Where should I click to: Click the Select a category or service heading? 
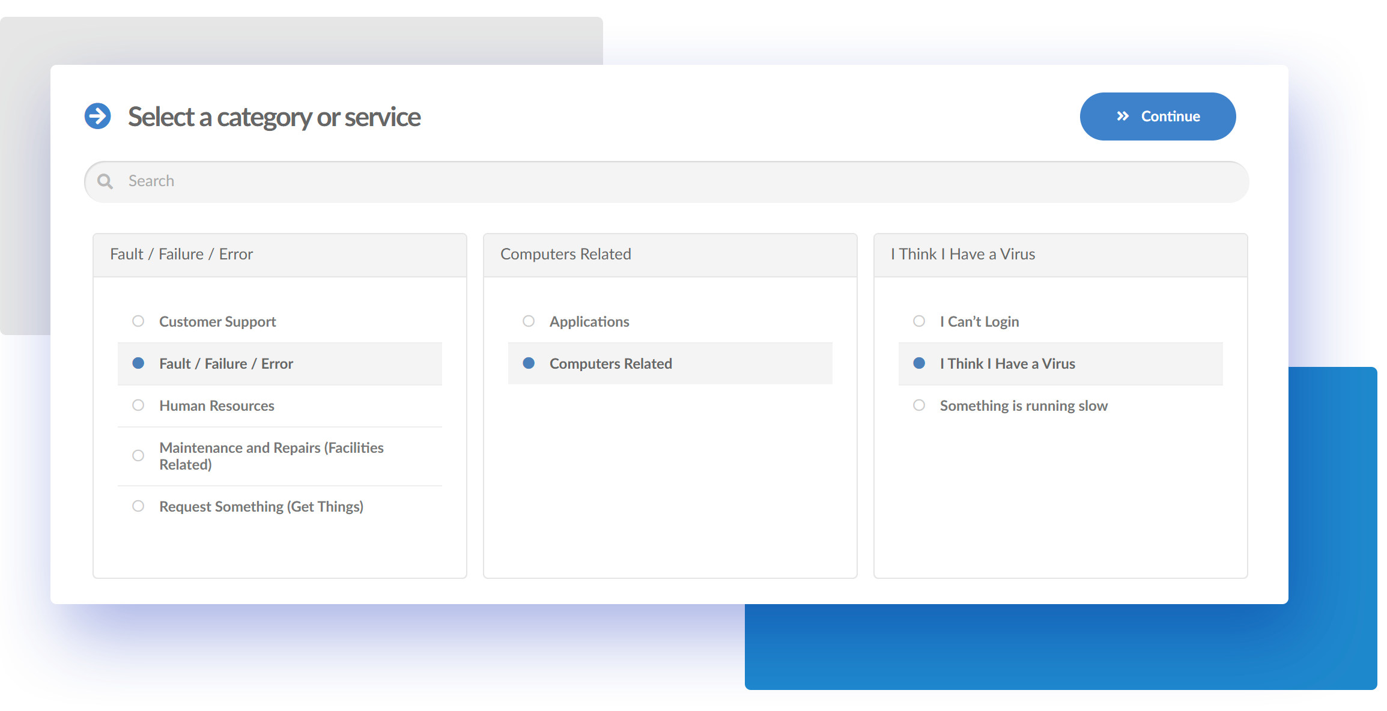tap(275, 117)
